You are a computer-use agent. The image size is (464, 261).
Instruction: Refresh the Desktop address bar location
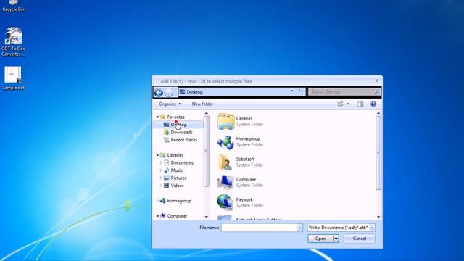point(301,91)
